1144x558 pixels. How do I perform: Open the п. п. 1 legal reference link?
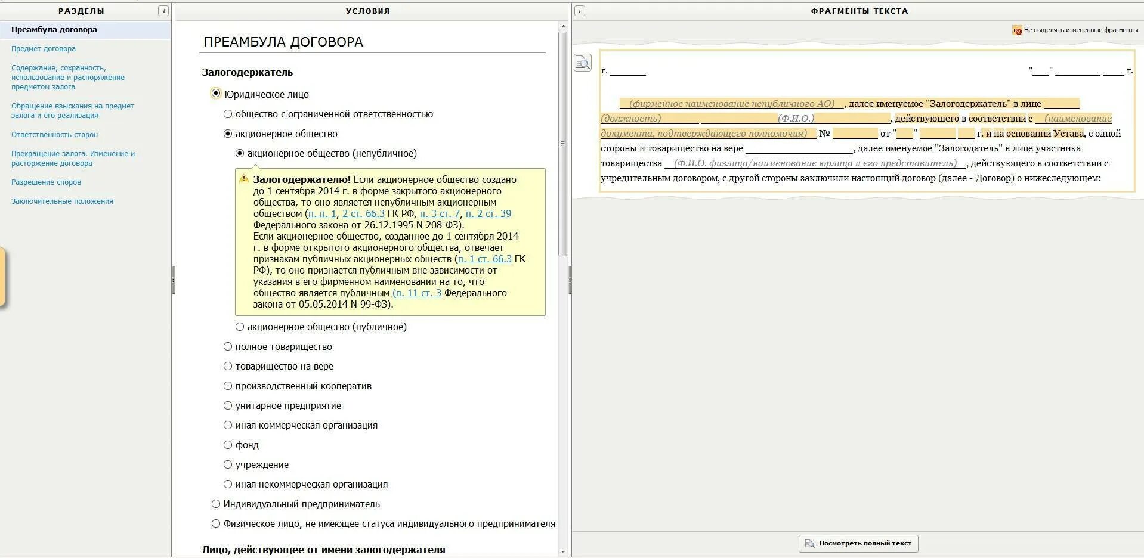tap(322, 213)
